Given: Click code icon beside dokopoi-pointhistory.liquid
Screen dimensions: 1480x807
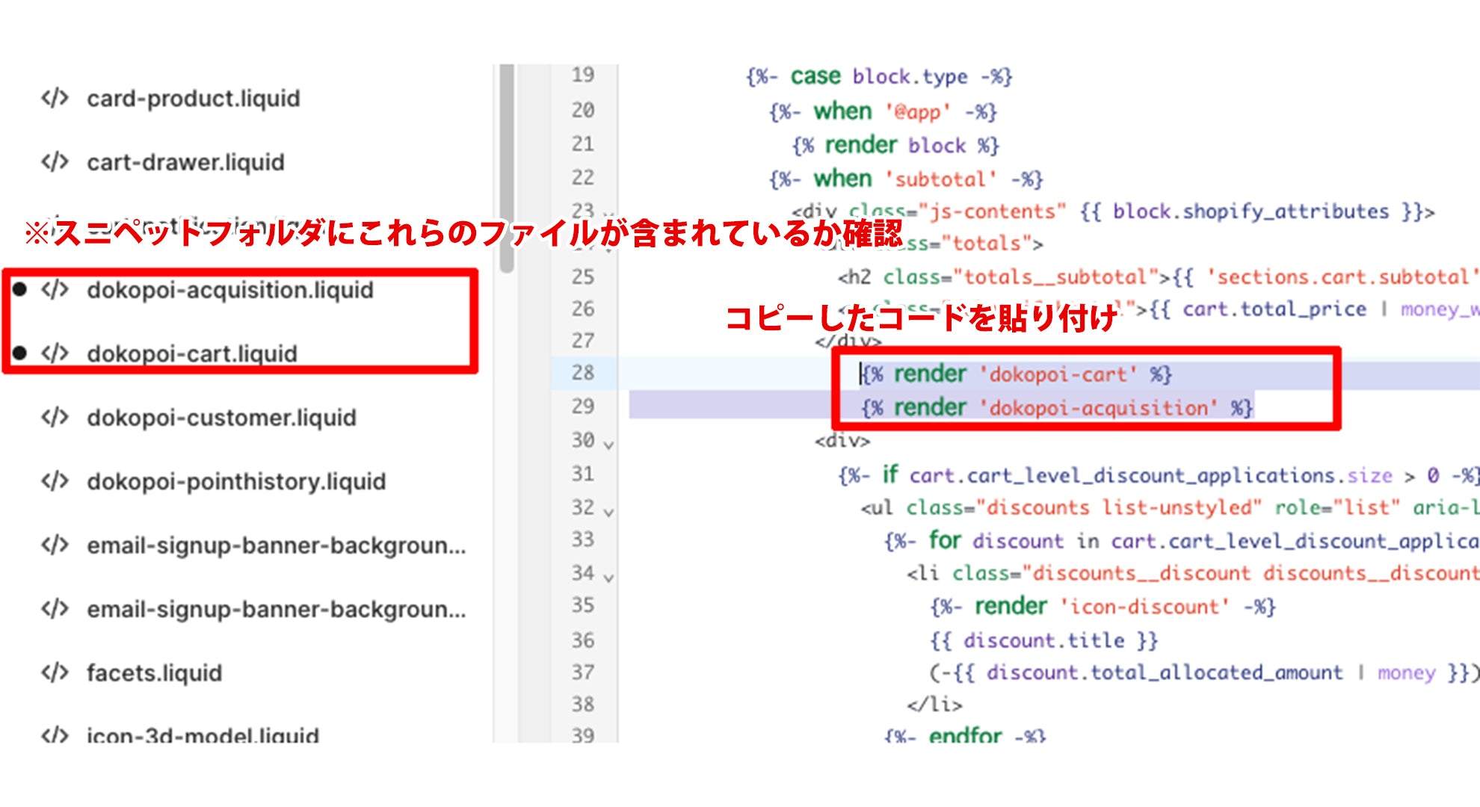Looking at the screenshot, I should 55,480.
